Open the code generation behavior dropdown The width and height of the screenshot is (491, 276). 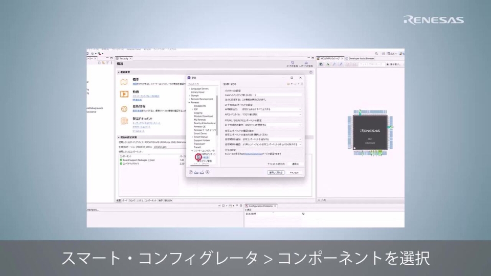click(x=273, y=125)
